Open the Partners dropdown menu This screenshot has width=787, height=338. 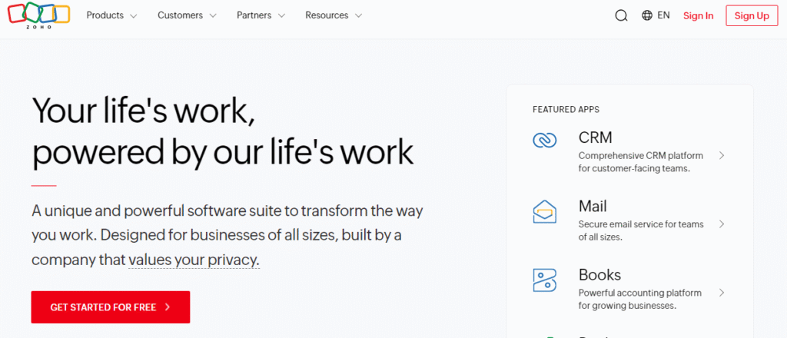pyautogui.click(x=261, y=15)
